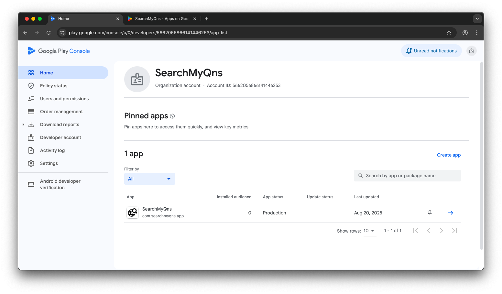Image resolution: width=502 pixels, height=294 pixels.
Task: Go to last page of apps
Action: tap(454, 231)
